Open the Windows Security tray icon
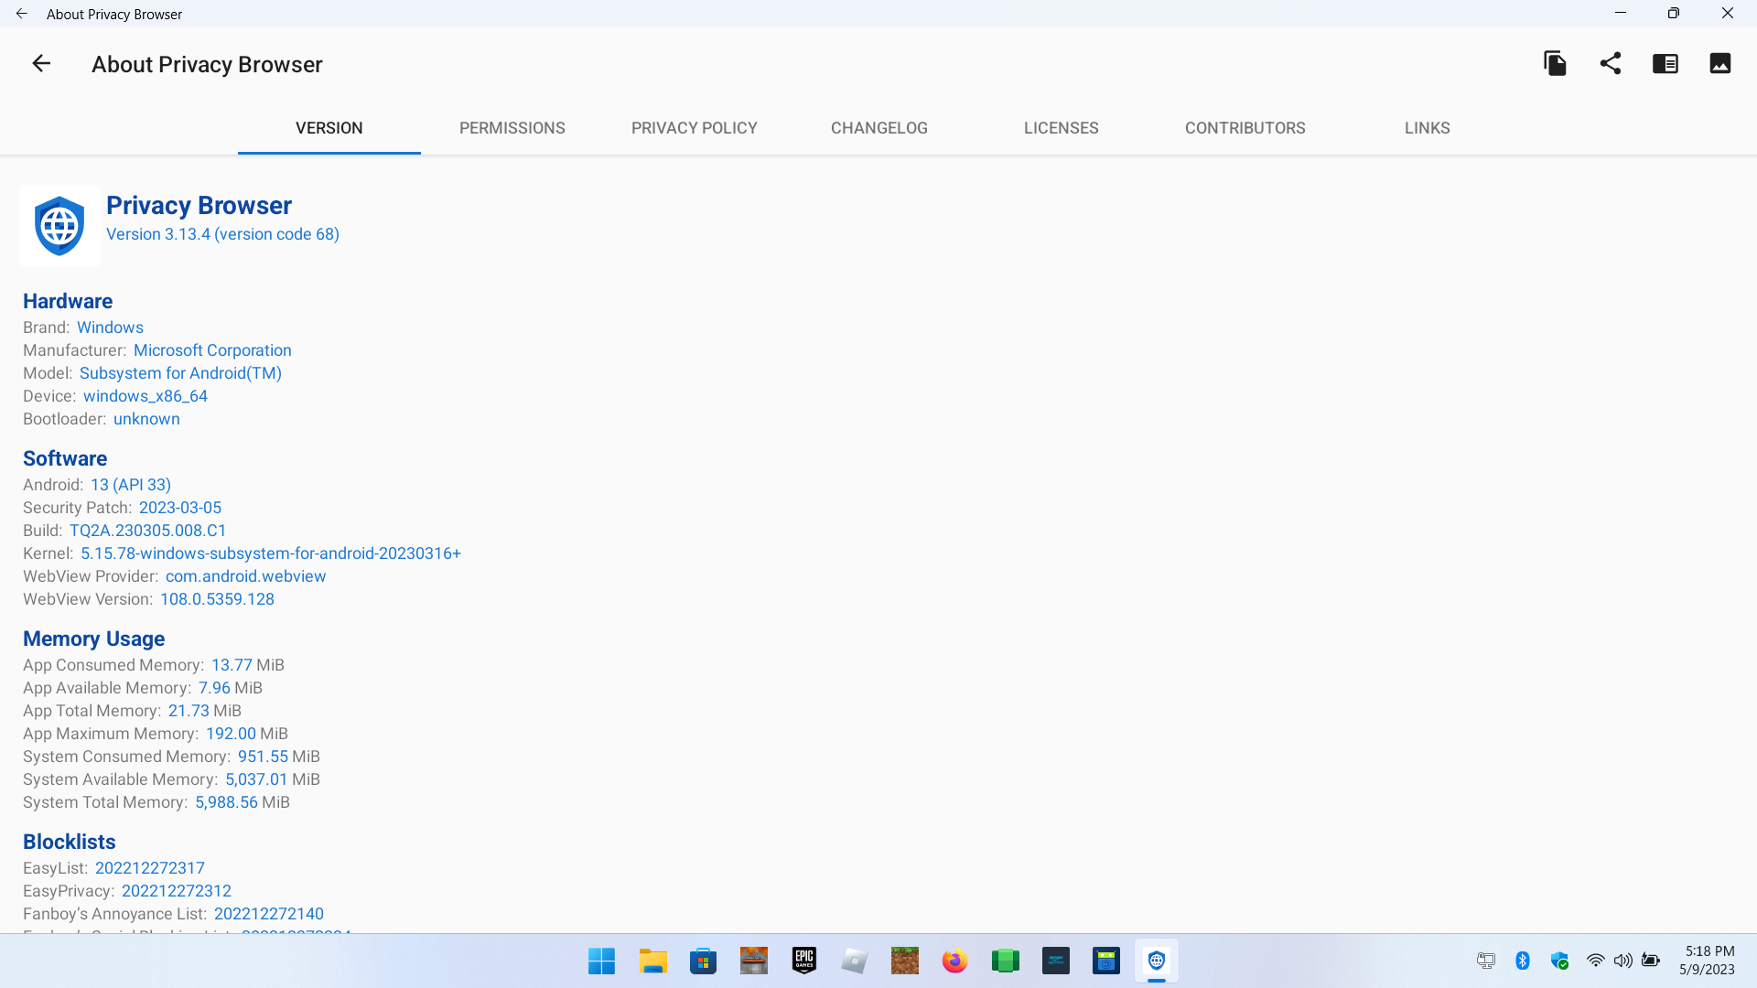This screenshot has width=1757, height=988. (x=1559, y=961)
